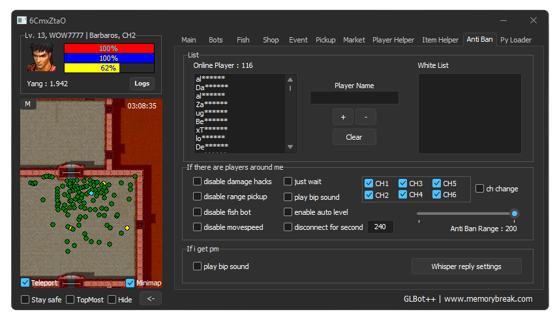This screenshot has width=557, height=318.
Task: Click the red HP bar
Action: pyautogui.click(x=109, y=48)
